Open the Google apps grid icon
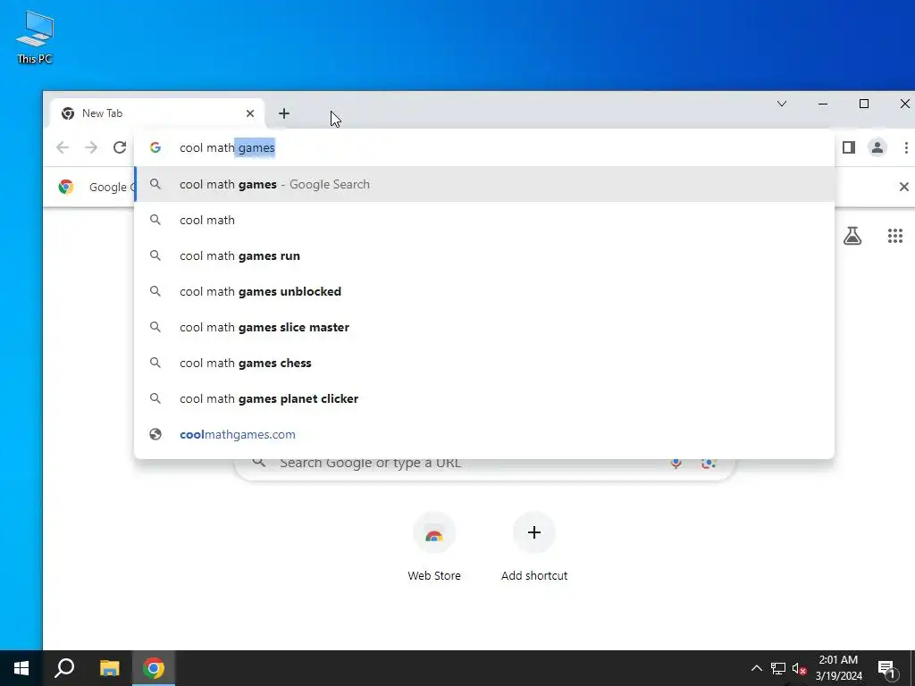Viewport: 915px width, 686px height. 895,236
